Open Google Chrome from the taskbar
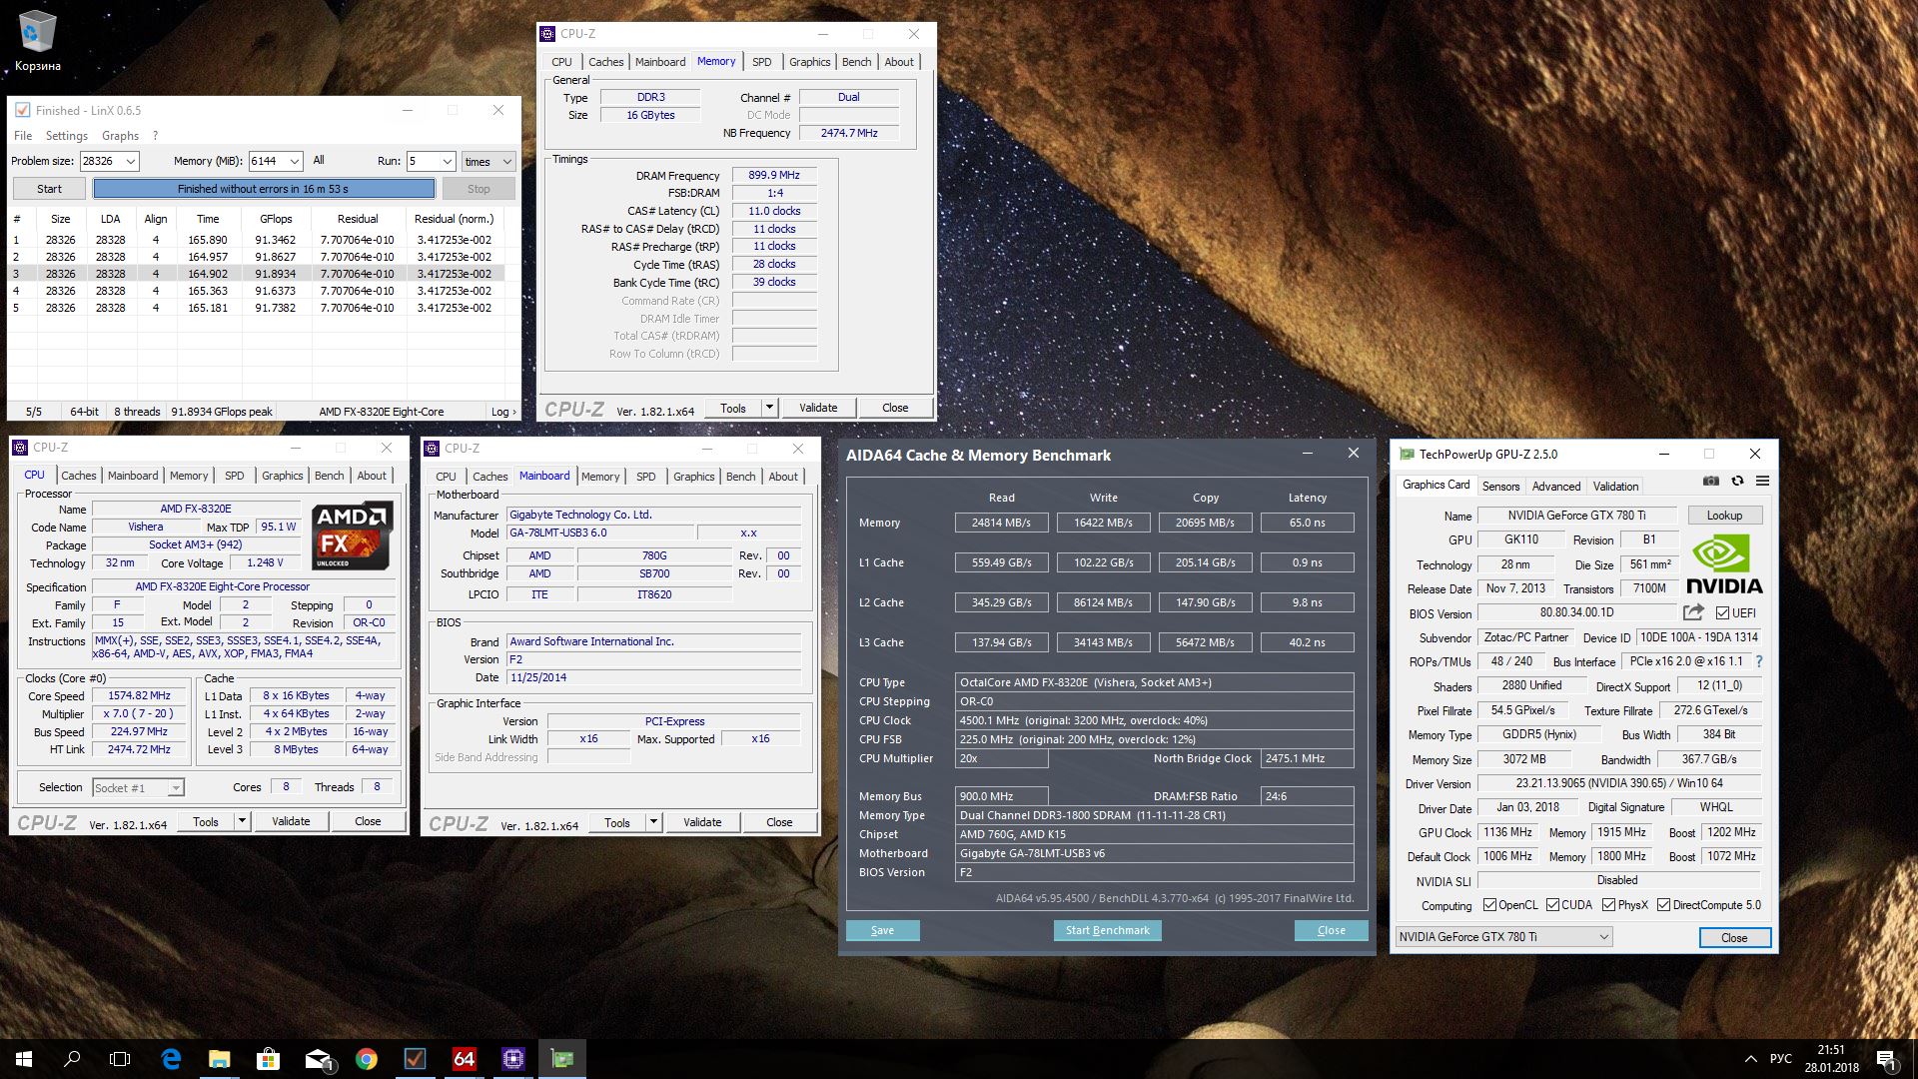 [x=367, y=1059]
